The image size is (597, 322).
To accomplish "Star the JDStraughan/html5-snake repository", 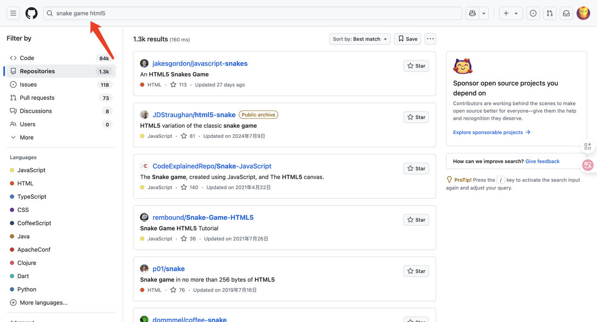I will point(416,117).
